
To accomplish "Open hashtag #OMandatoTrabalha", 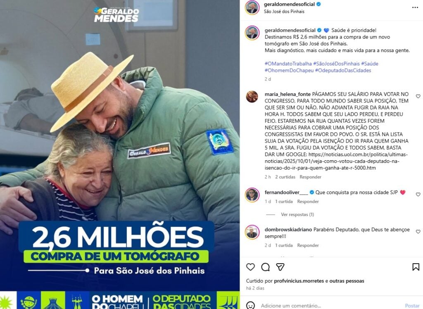I will pos(288,64).
